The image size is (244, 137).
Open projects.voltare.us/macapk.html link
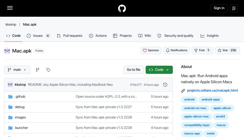tap(212, 91)
